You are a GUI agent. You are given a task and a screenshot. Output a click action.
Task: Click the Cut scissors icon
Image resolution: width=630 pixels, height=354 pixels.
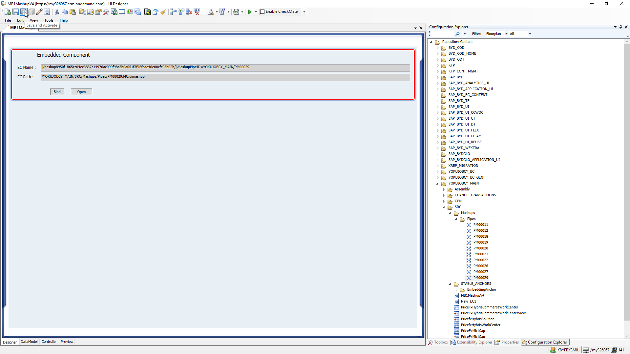pyautogui.click(x=57, y=12)
